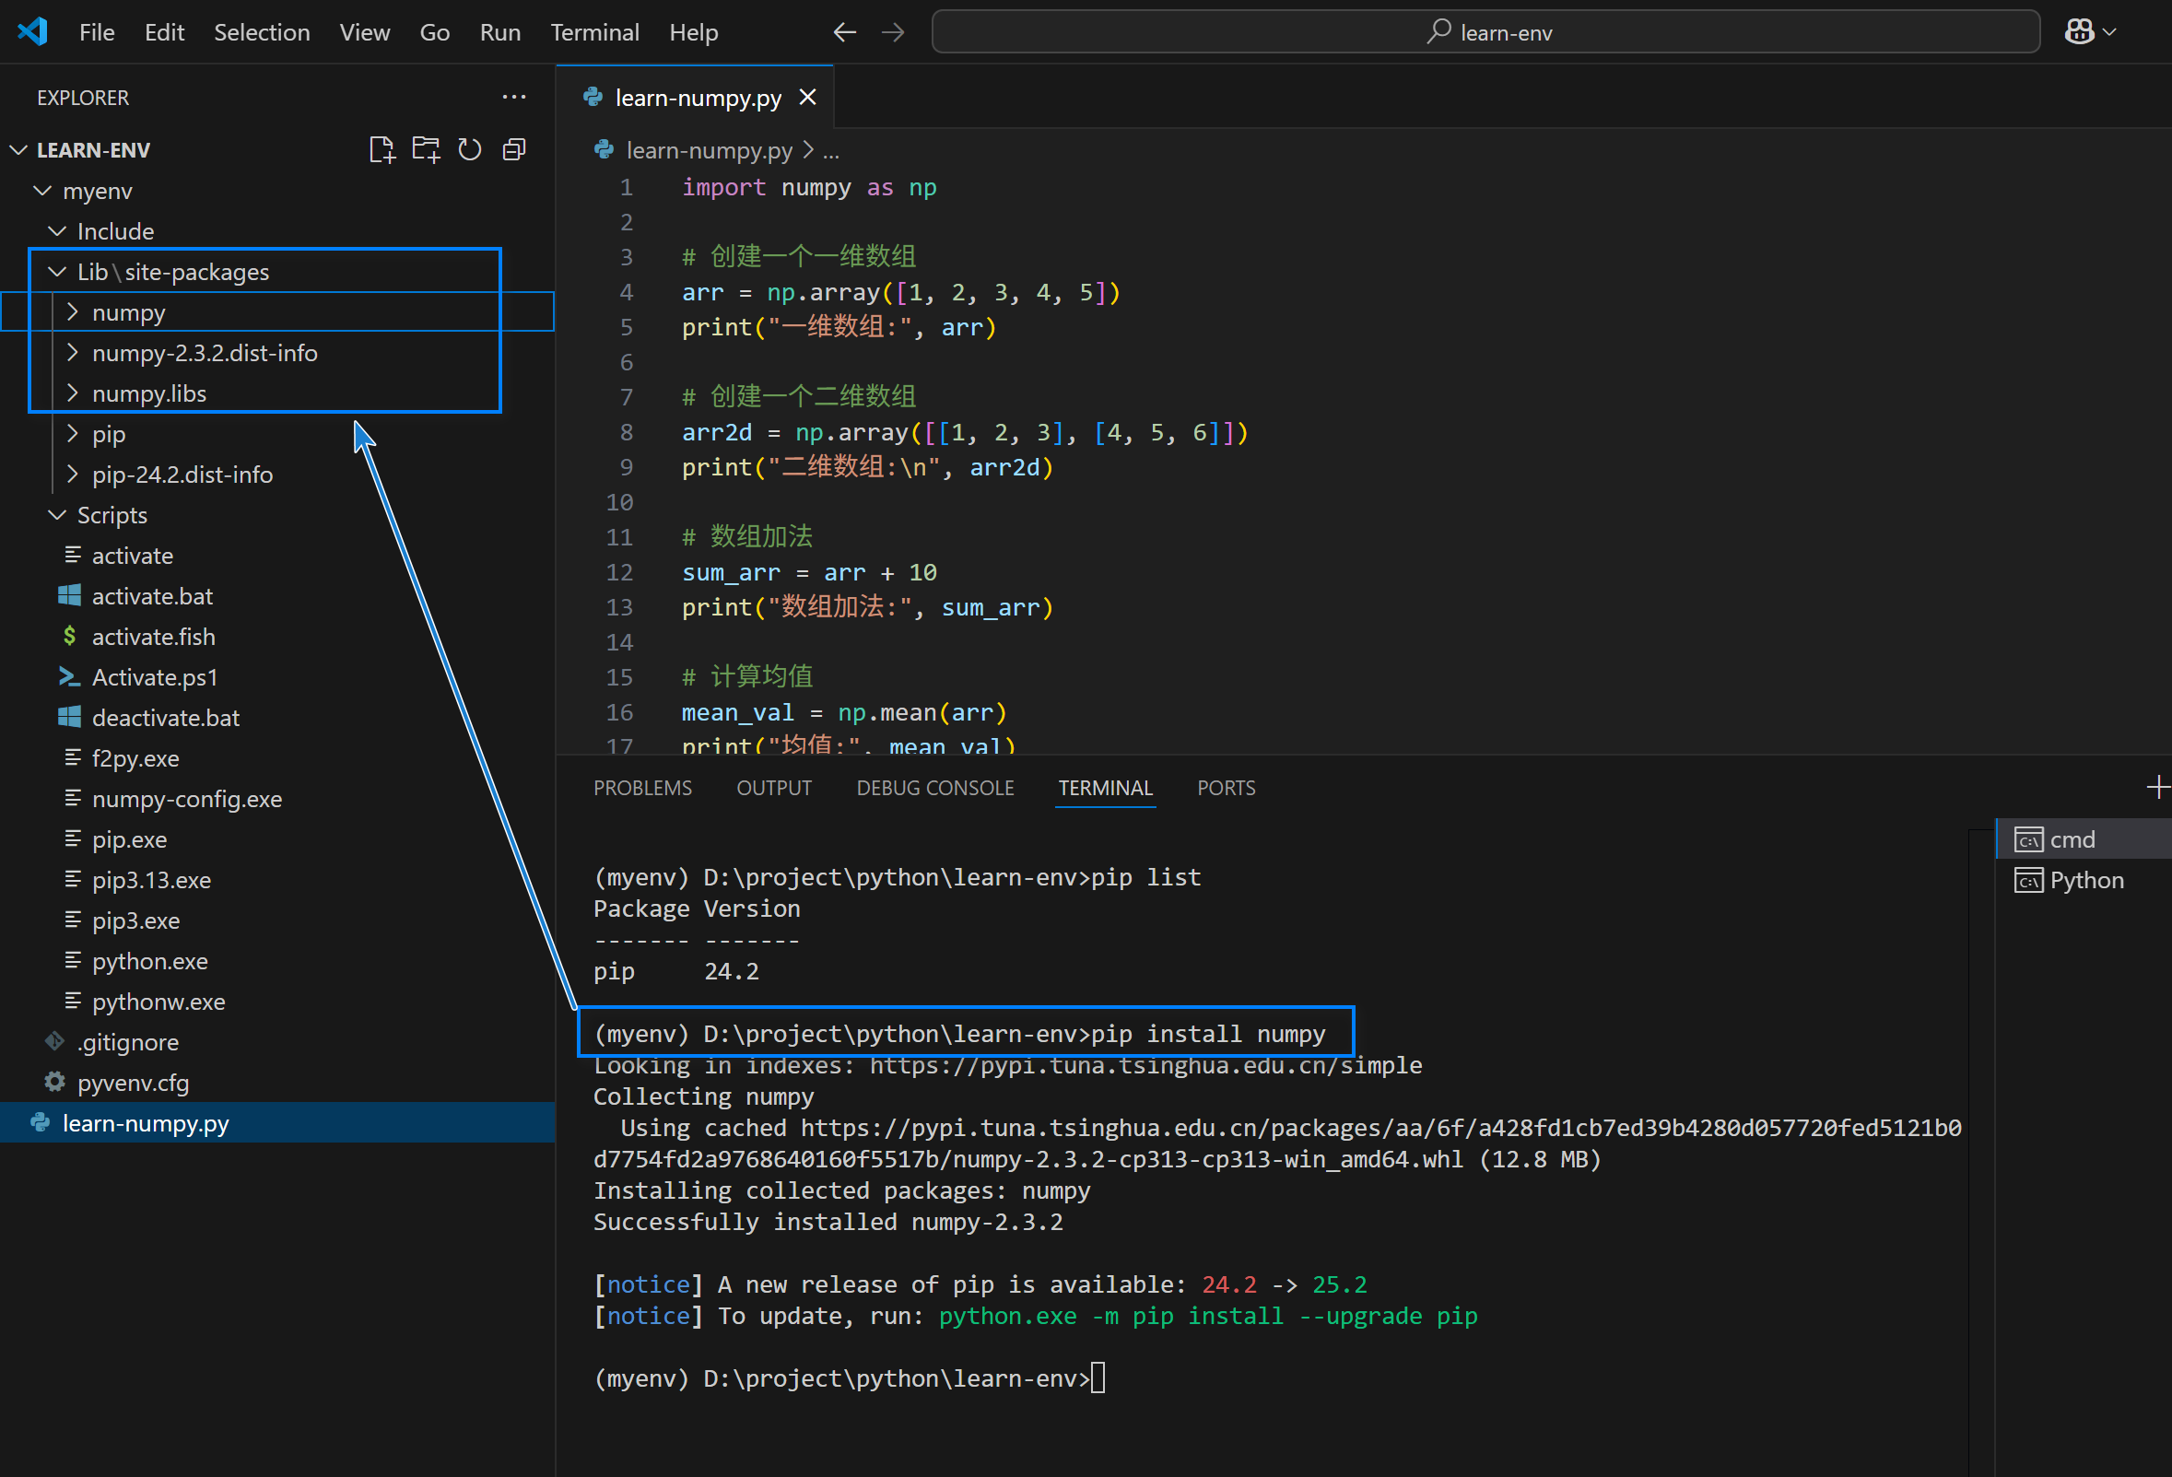This screenshot has width=2172, height=1477.
Task: Add a new terminal with plus icon
Action: click(x=2157, y=788)
